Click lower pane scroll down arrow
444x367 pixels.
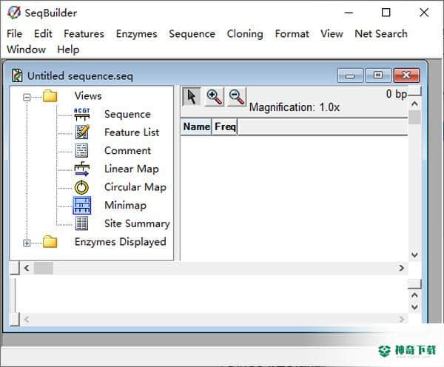point(414,307)
